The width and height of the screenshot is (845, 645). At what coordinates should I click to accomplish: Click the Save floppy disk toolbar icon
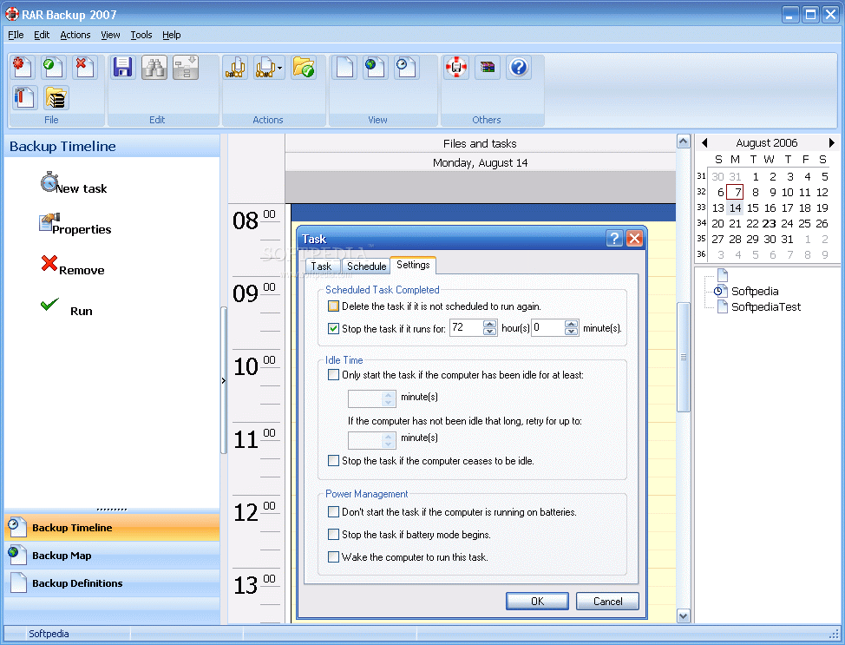[123, 68]
